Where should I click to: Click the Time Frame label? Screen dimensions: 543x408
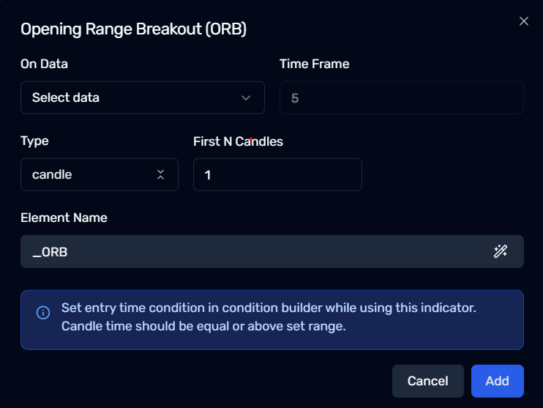coord(315,64)
